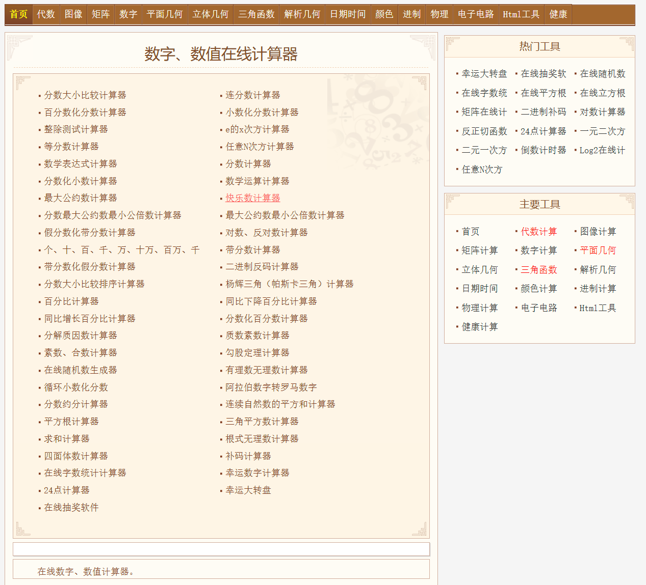646x585 pixels.
Task: Open 电子电路 in the 主要工具 panel
Action: point(538,308)
